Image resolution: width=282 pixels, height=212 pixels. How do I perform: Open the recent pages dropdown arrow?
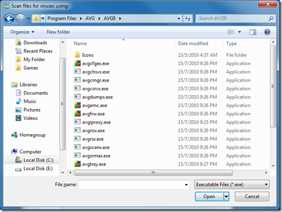point(29,19)
